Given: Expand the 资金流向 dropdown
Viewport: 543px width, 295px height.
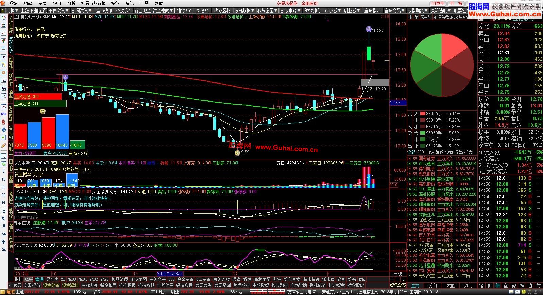Looking at the screenshot, I should click(163, 11).
